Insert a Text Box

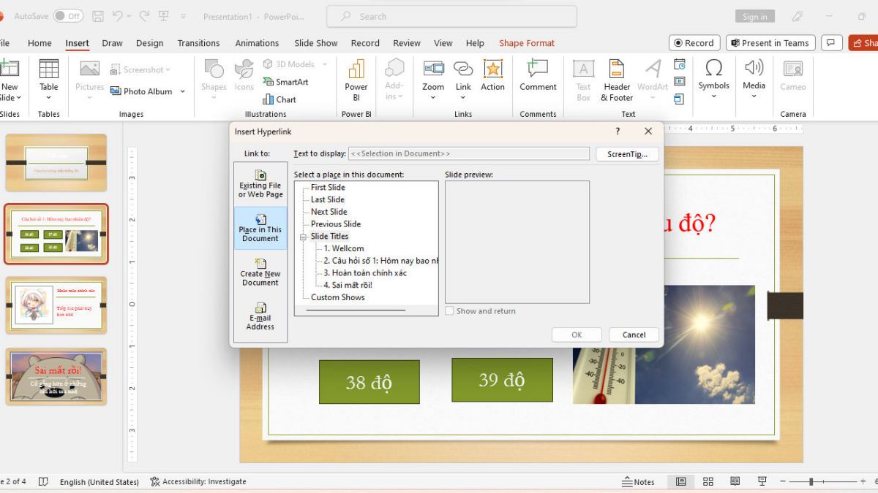pyautogui.click(x=582, y=78)
